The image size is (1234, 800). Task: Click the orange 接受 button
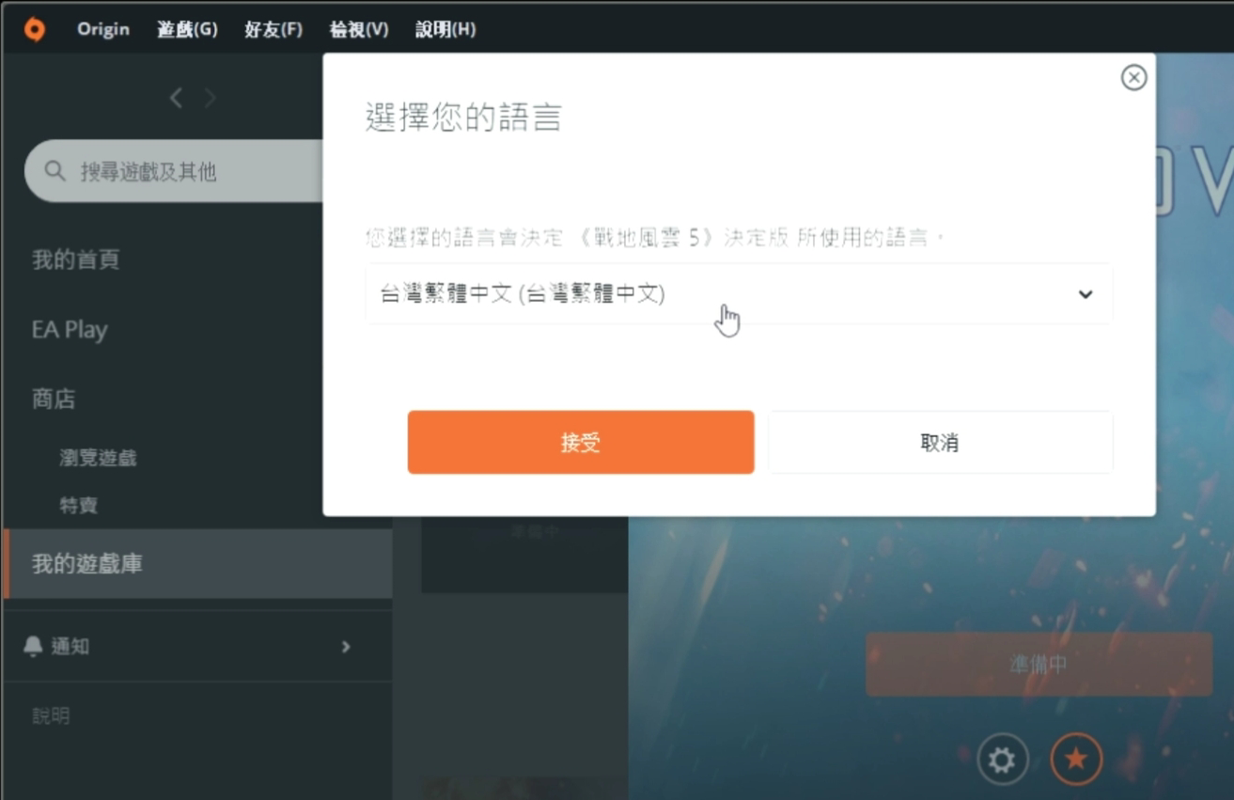coord(581,443)
